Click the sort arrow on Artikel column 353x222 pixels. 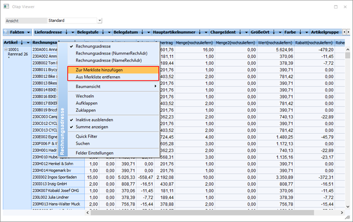click(21, 42)
